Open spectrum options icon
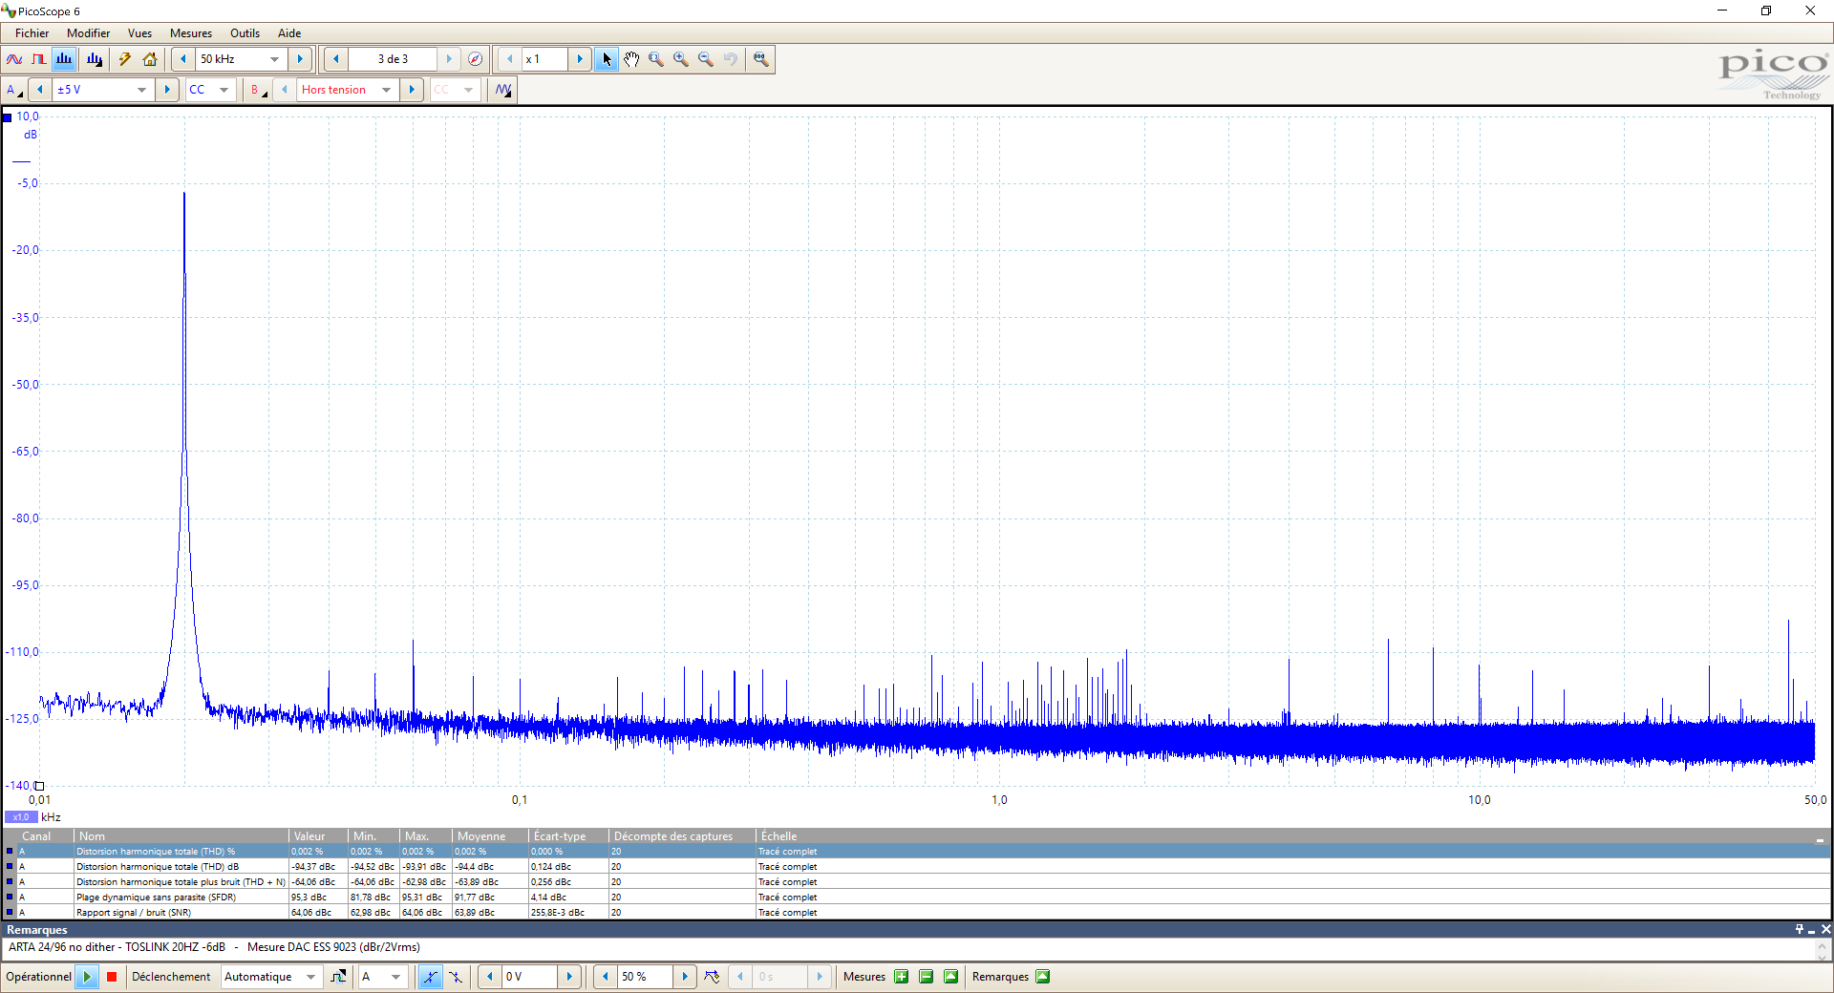This screenshot has height=993, width=1834. point(94,59)
